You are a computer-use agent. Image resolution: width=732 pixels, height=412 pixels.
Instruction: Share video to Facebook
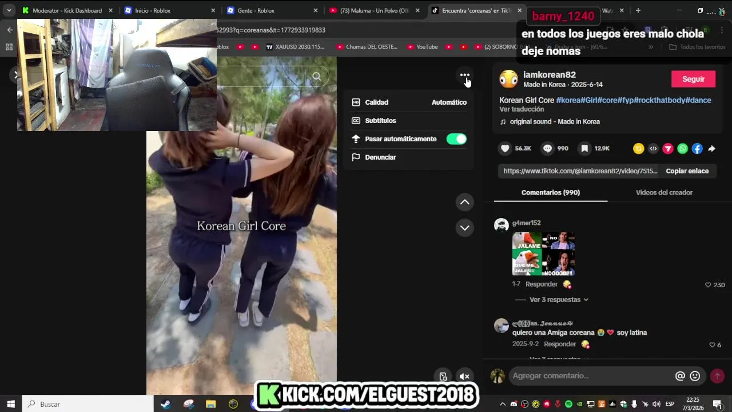click(697, 149)
